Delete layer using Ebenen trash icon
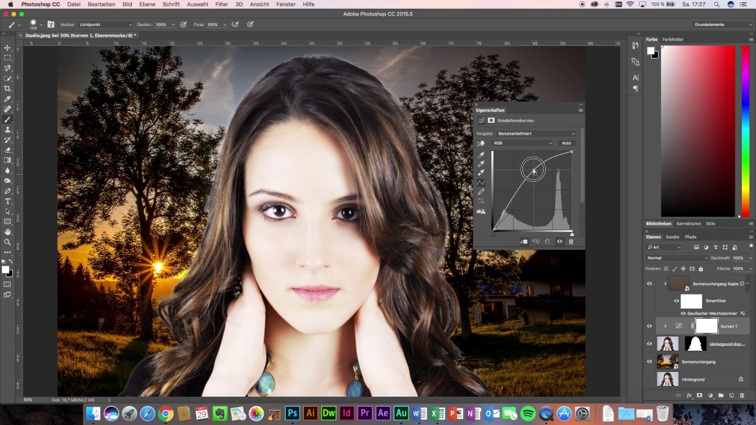This screenshot has width=756, height=425. pos(742,395)
